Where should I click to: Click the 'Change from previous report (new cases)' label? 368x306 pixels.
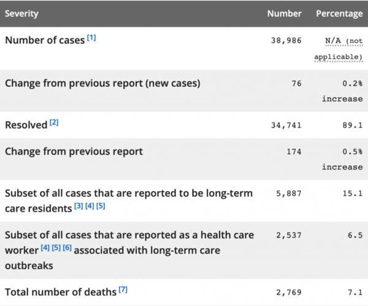102,83
